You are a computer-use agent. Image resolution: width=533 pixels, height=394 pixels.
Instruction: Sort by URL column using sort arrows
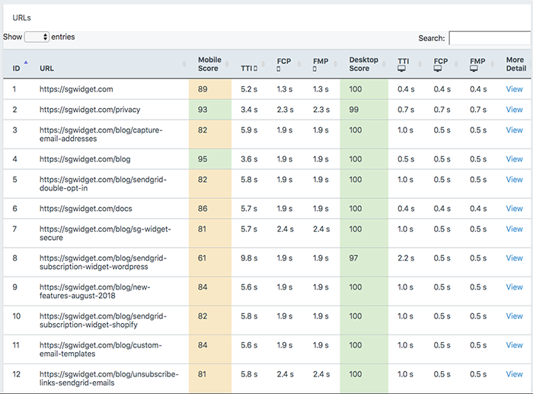click(184, 63)
